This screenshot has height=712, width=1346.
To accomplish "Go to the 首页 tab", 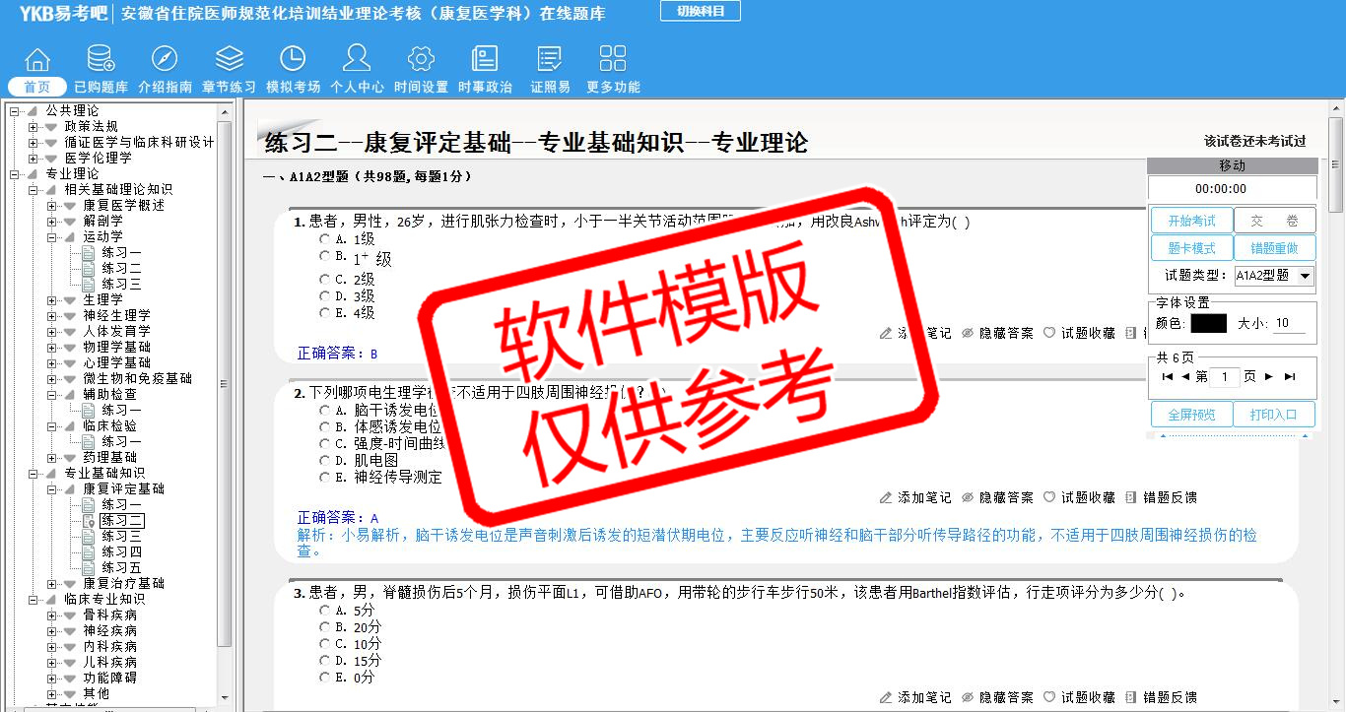I will [x=37, y=87].
